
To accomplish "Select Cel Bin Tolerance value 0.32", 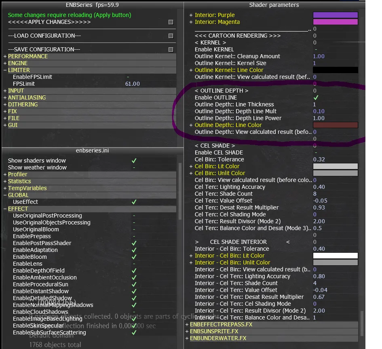I will pos(319,159).
